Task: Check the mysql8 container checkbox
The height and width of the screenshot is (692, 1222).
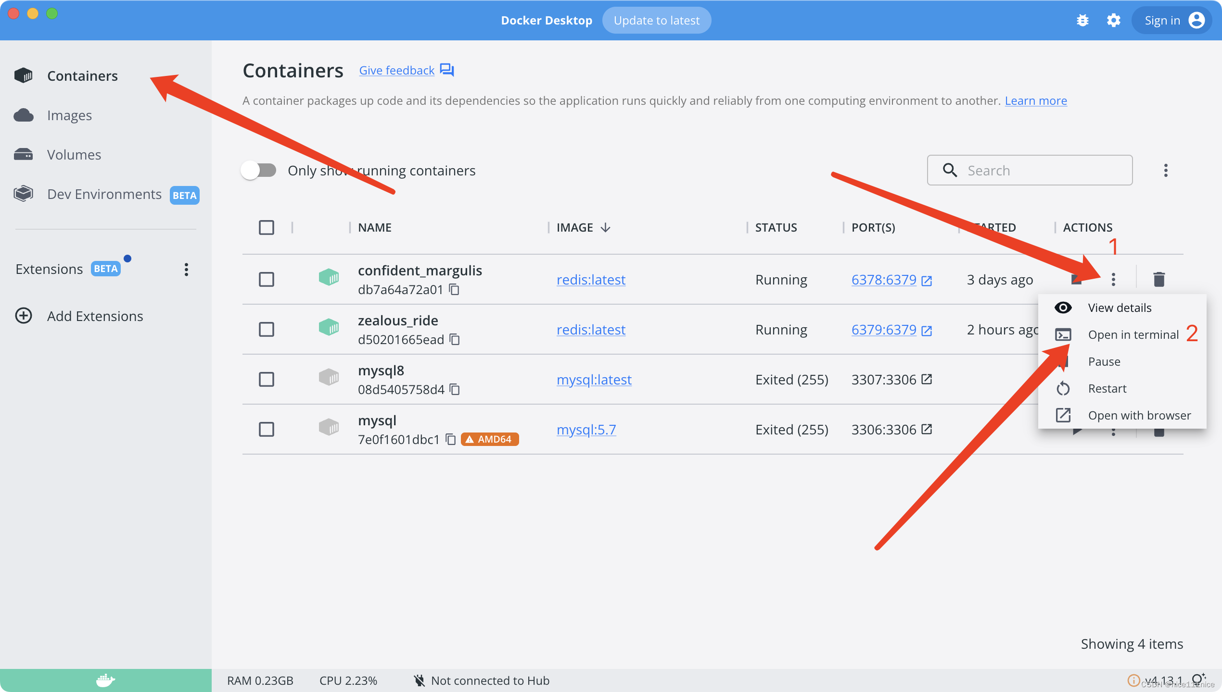Action: click(x=267, y=379)
